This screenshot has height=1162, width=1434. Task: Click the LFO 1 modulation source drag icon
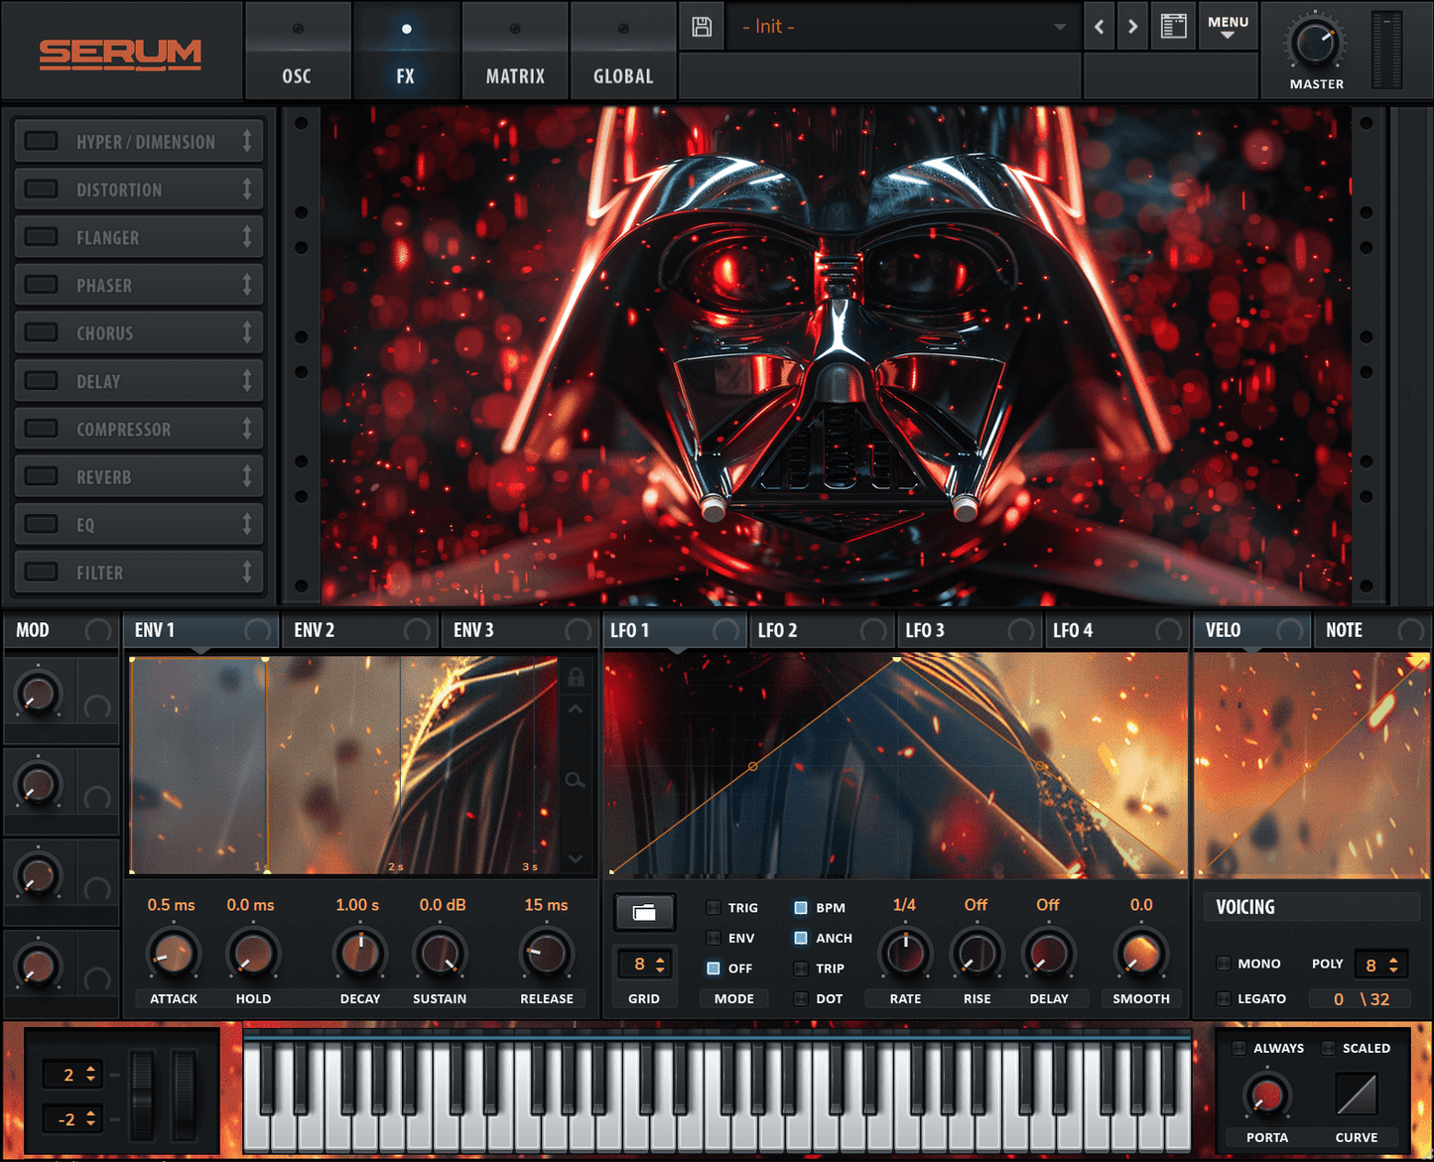pos(725,630)
